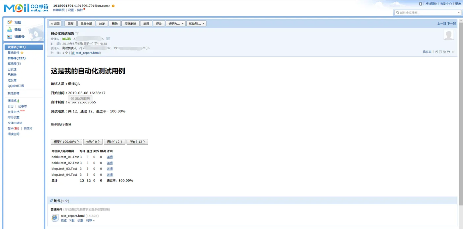The width and height of the screenshot is (463, 229).
Task: Open 详细 link for blog.test_03.Test
Action: (109, 169)
